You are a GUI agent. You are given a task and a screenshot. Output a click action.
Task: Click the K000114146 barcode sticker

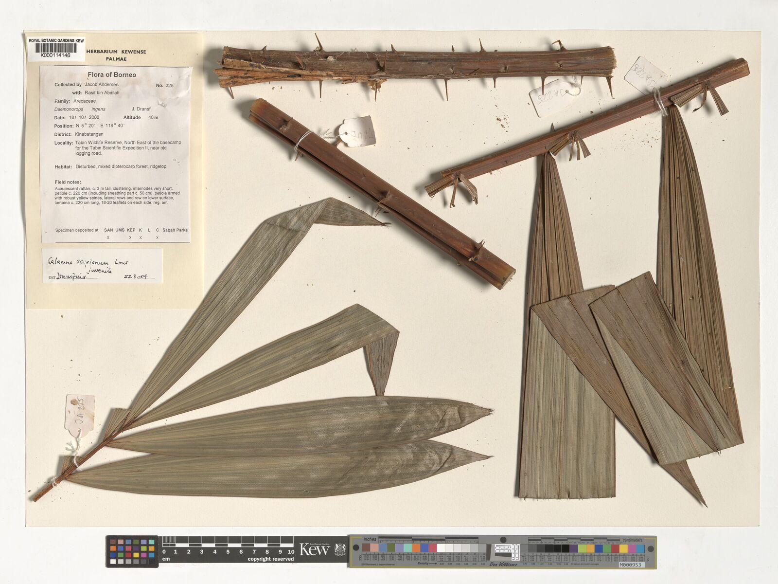coord(56,49)
